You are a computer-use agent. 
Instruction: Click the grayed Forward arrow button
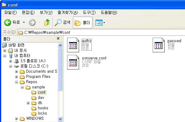point(32,22)
